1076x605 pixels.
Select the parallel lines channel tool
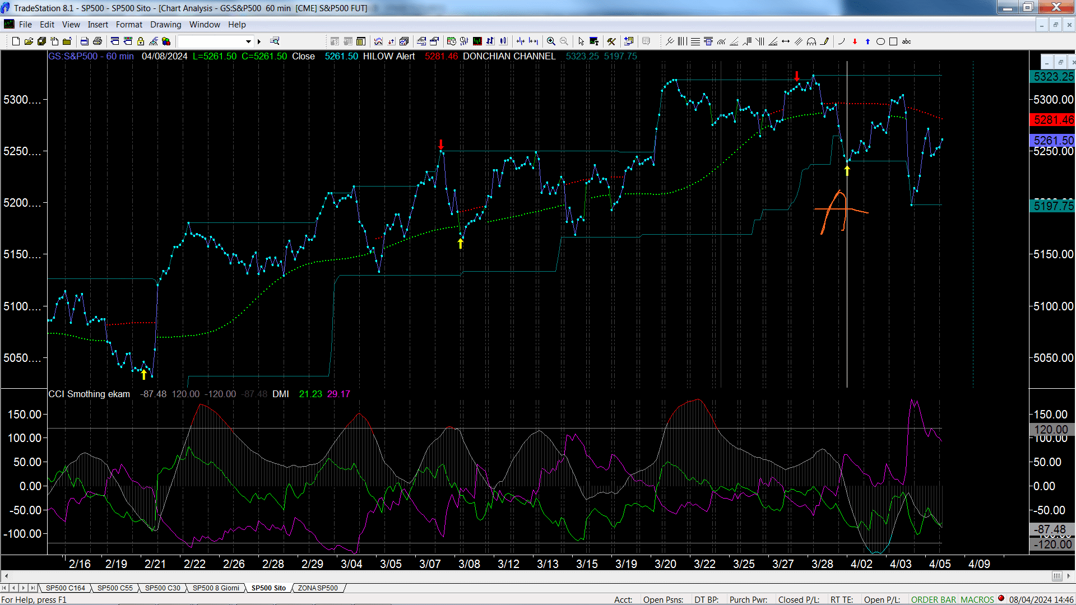click(x=799, y=41)
